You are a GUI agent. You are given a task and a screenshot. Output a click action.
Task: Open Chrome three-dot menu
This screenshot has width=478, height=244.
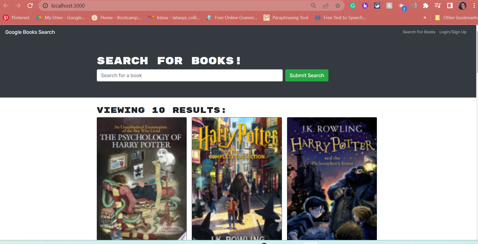[474, 6]
